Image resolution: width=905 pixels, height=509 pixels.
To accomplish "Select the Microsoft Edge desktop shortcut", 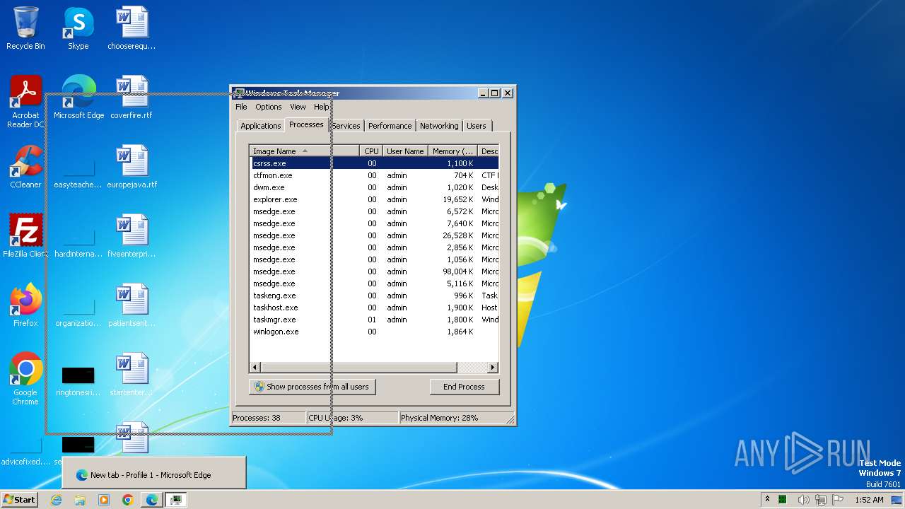I will [x=78, y=98].
